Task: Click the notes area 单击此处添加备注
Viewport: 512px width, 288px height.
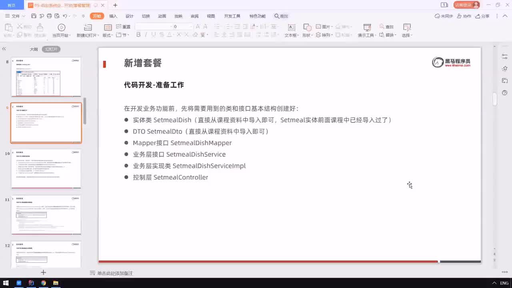Action: pos(115,273)
